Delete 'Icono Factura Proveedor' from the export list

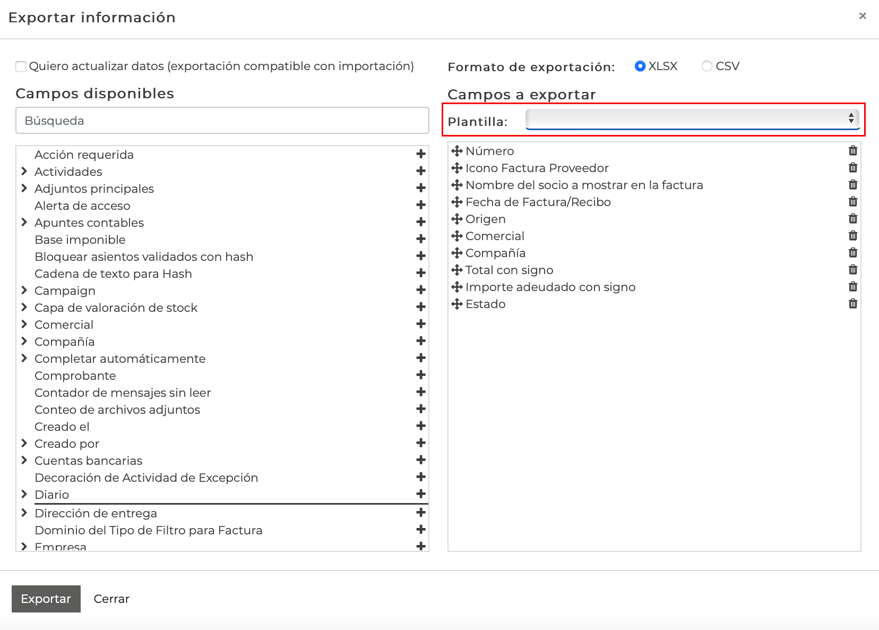(852, 168)
